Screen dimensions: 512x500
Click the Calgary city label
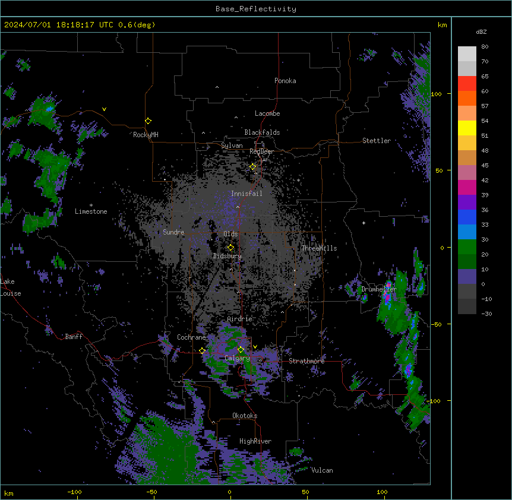[x=237, y=358]
